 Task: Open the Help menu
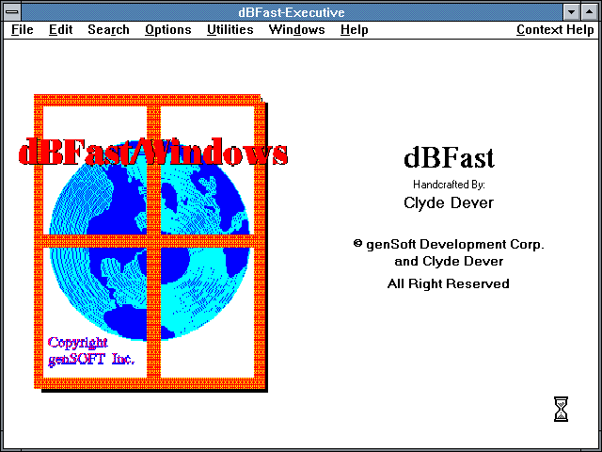click(x=354, y=29)
